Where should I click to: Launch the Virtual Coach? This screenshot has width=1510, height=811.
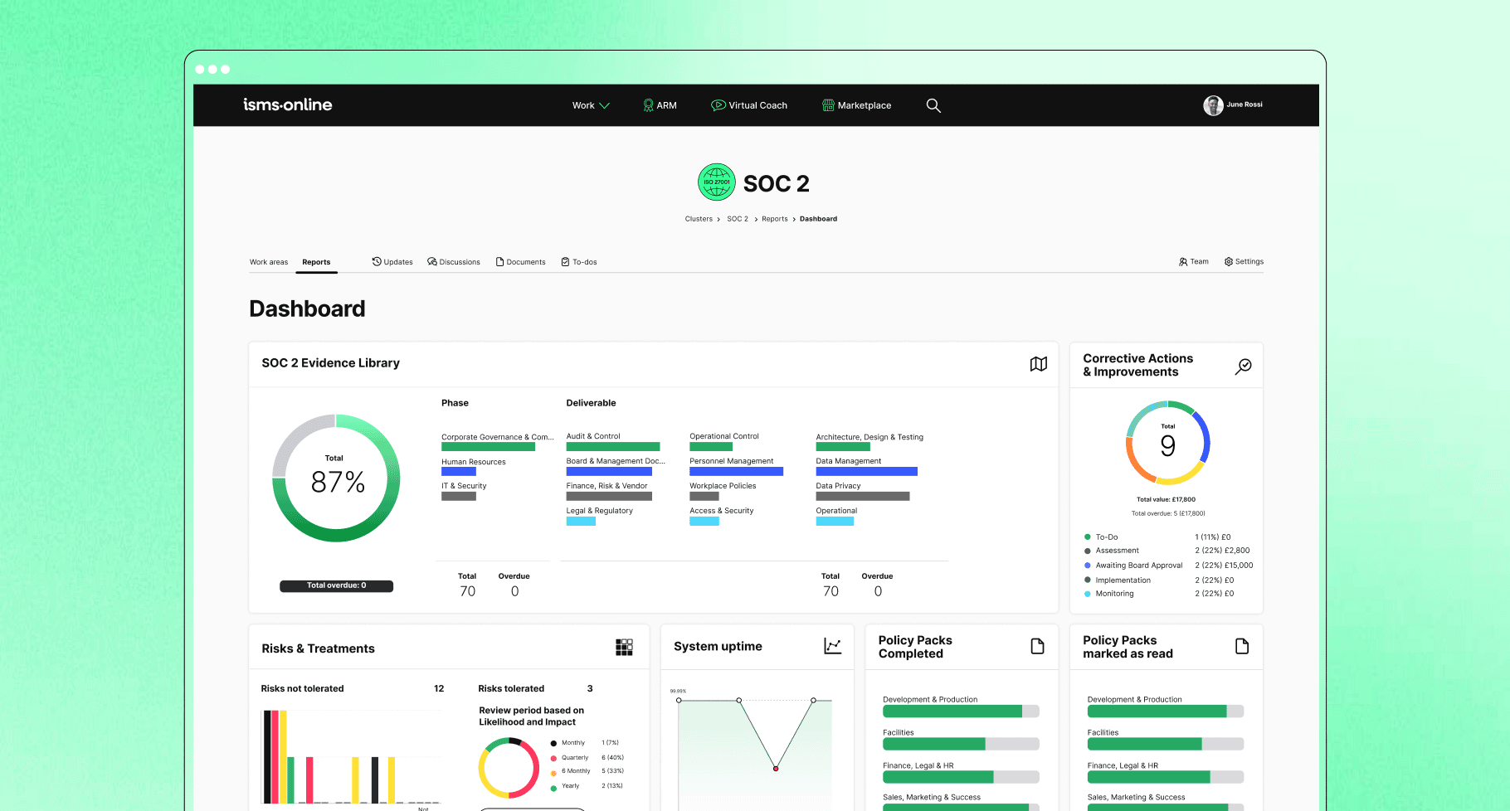(x=748, y=105)
